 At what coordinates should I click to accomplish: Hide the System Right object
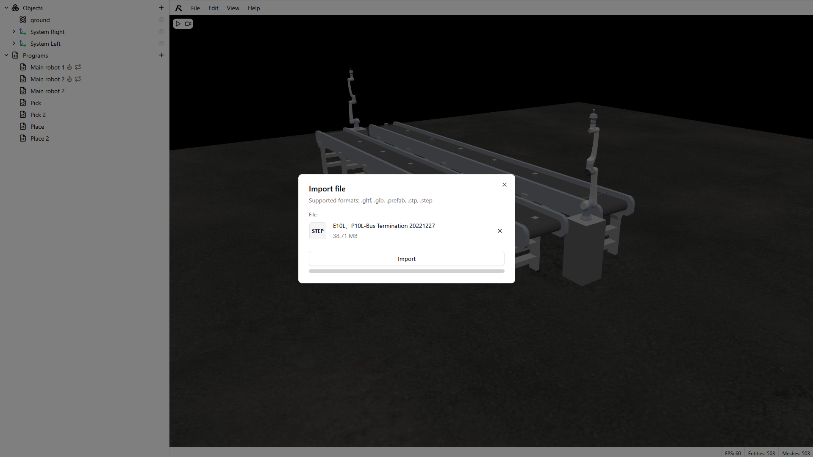coord(161,32)
